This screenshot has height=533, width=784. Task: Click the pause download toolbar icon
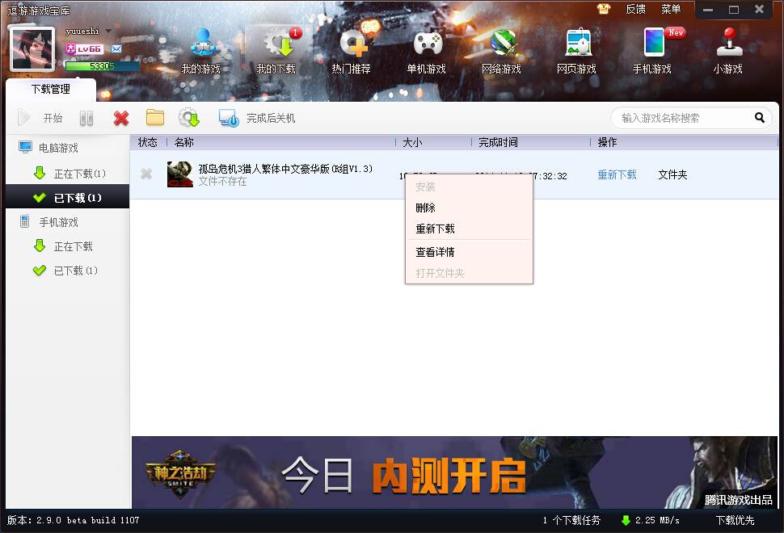tap(86, 119)
